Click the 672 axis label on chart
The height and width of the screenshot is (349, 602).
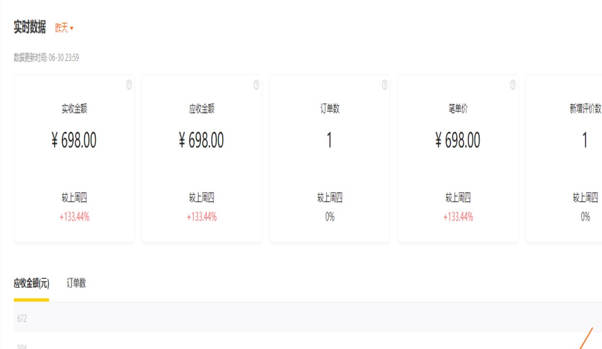click(x=22, y=318)
